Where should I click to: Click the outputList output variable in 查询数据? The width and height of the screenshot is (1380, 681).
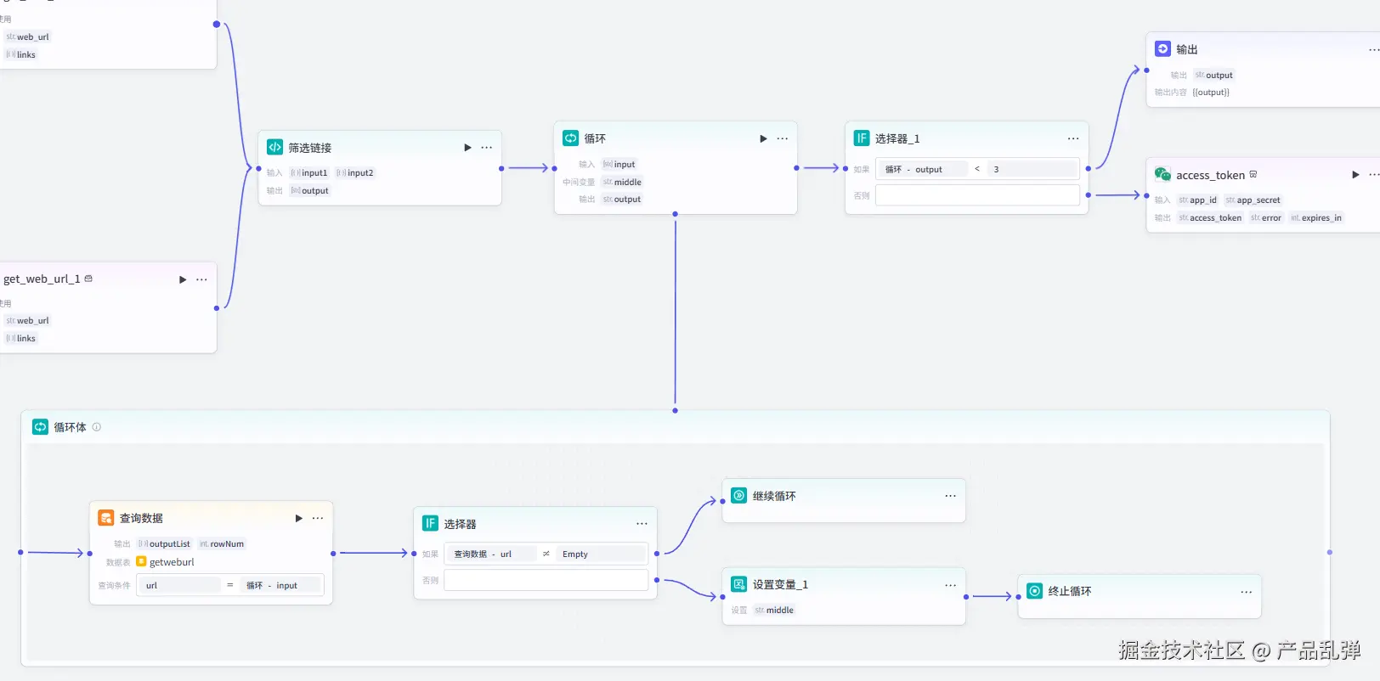point(165,543)
